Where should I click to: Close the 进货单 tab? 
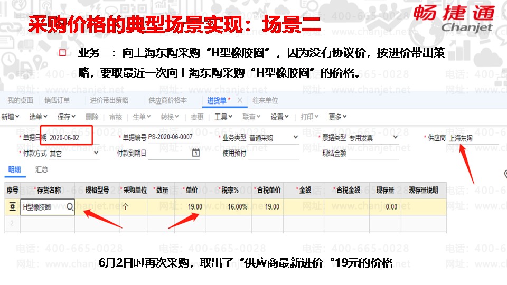pos(240,100)
